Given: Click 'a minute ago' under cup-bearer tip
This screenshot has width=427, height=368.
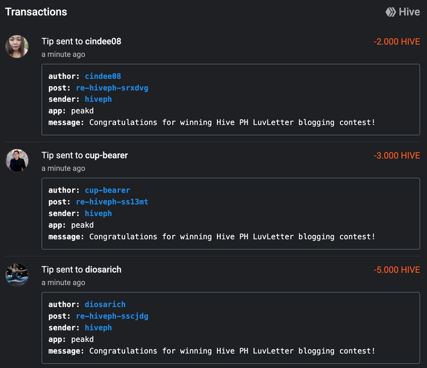Looking at the screenshot, I should coord(63,169).
